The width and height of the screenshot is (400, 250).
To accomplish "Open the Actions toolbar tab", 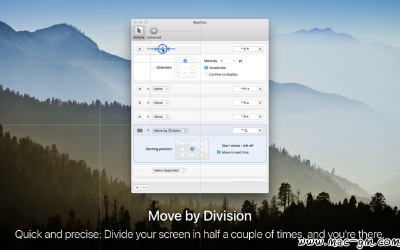I will click(139, 33).
